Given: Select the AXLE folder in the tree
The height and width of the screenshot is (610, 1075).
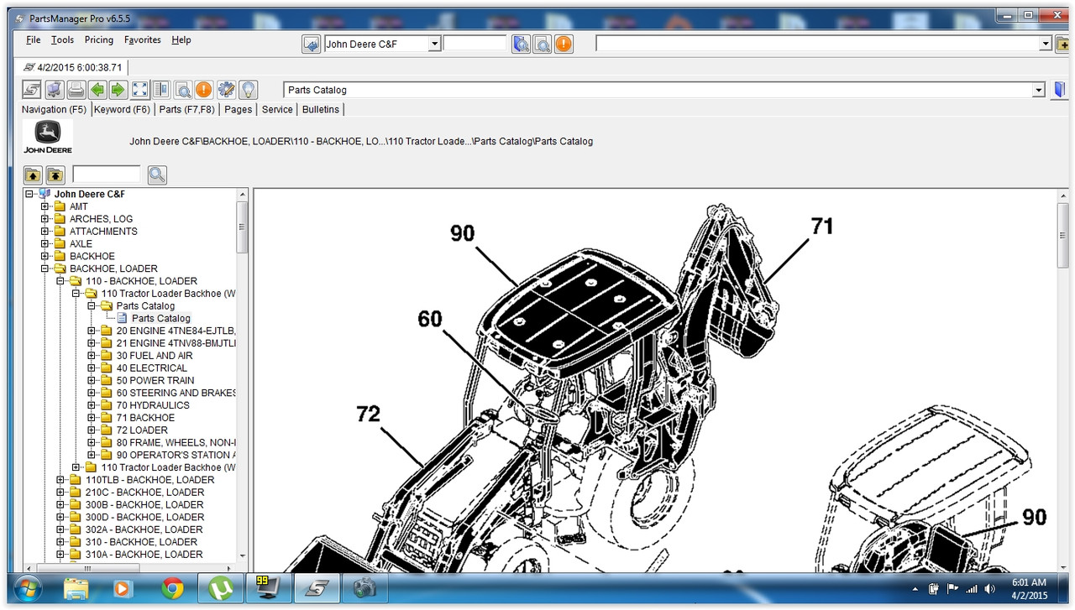Looking at the screenshot, I should pos(81,244).
